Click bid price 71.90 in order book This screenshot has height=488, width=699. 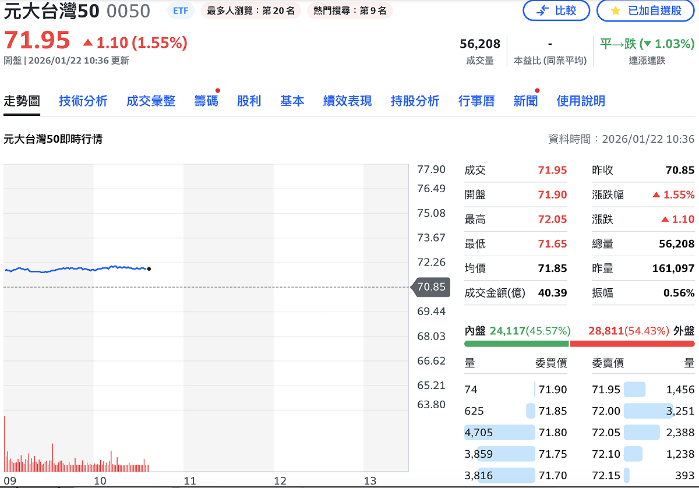[x=553, y=390]
